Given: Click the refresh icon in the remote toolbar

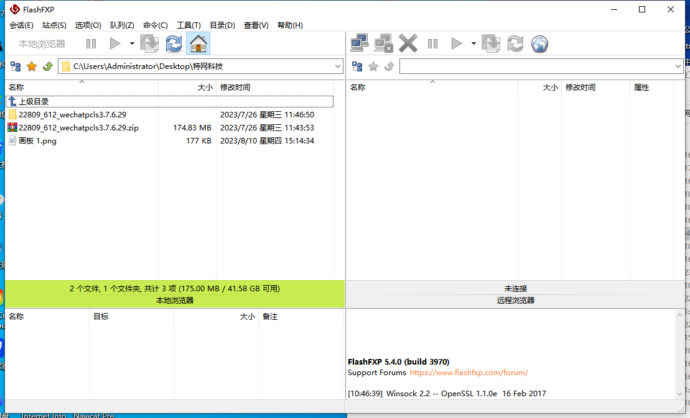Looking at the screenshot, I should click(x=515, y=43).
